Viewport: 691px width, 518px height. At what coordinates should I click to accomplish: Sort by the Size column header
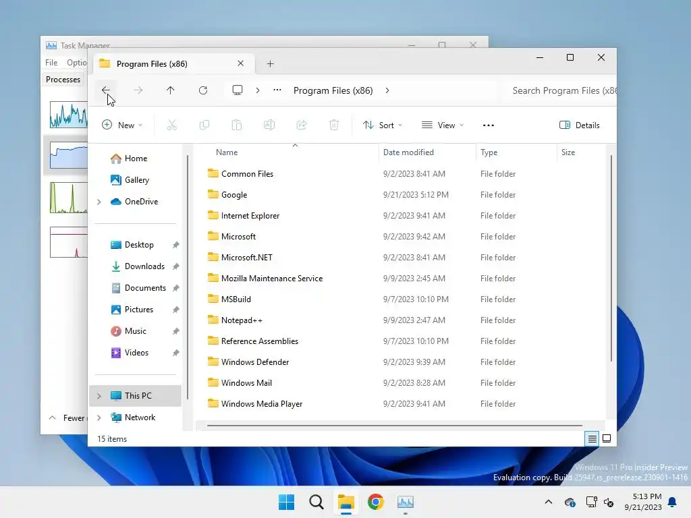click(x=581, y=152)
